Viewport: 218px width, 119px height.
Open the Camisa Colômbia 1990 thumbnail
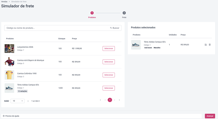9,75
